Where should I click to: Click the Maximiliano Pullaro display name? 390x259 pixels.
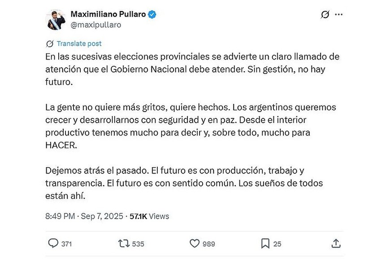108,14
